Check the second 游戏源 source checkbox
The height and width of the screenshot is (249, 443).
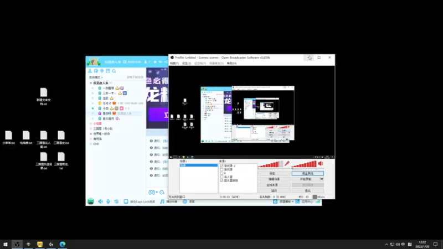click(222, 169)
